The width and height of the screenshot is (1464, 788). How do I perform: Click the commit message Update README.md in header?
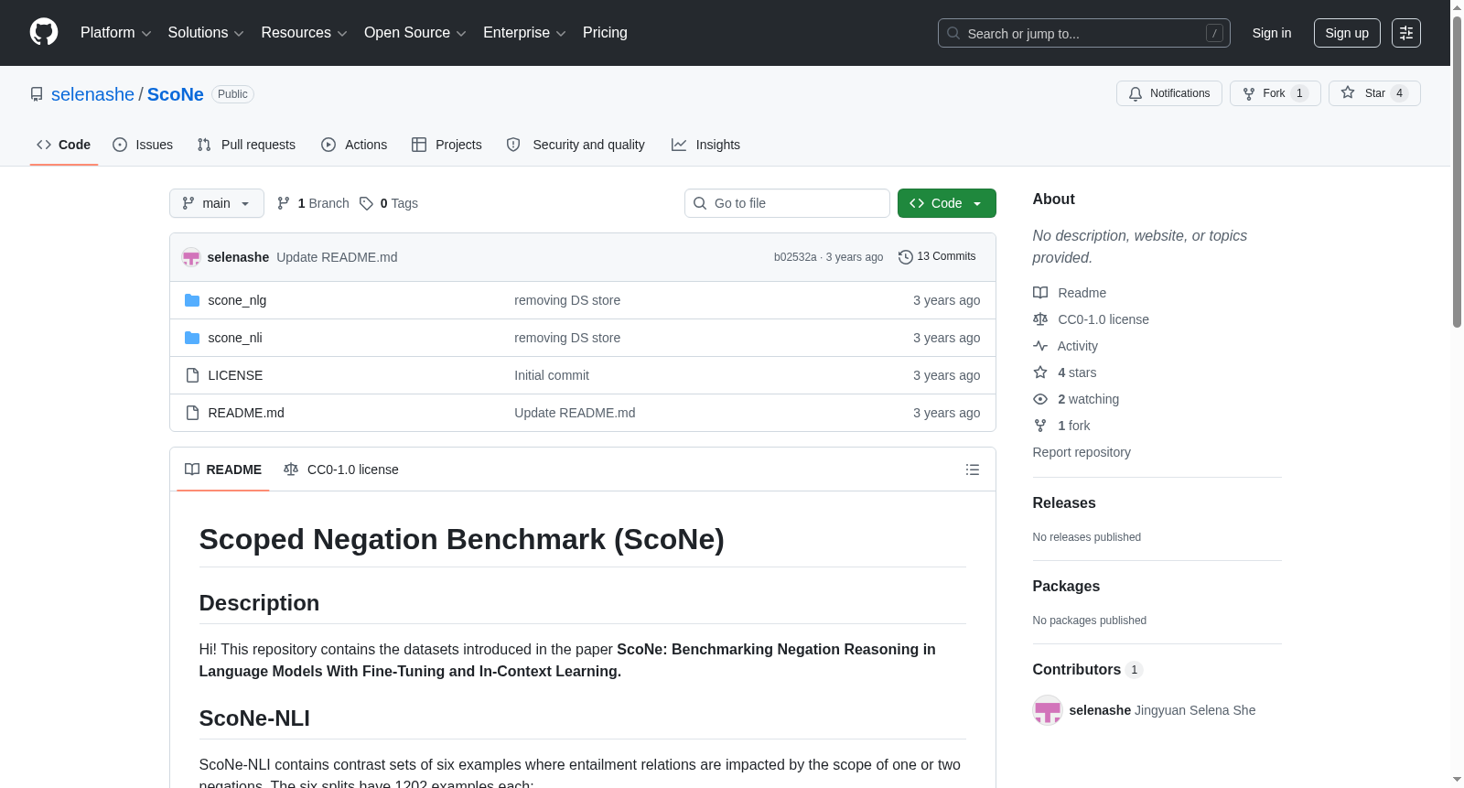[337, 257]
